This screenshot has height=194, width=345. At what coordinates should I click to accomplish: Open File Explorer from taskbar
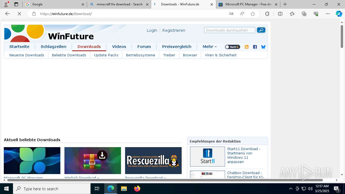124,189
